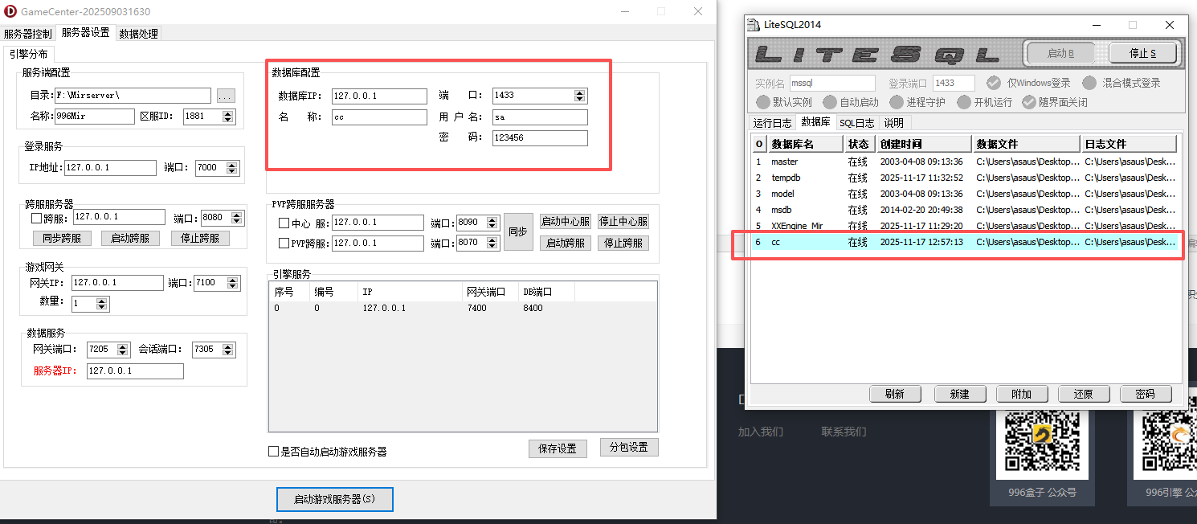The width and height of the screenshot is (1197, 524).
Task: Enable 是否自动启动游戏服务器 checkbox
Action: (x=273, y=451)
